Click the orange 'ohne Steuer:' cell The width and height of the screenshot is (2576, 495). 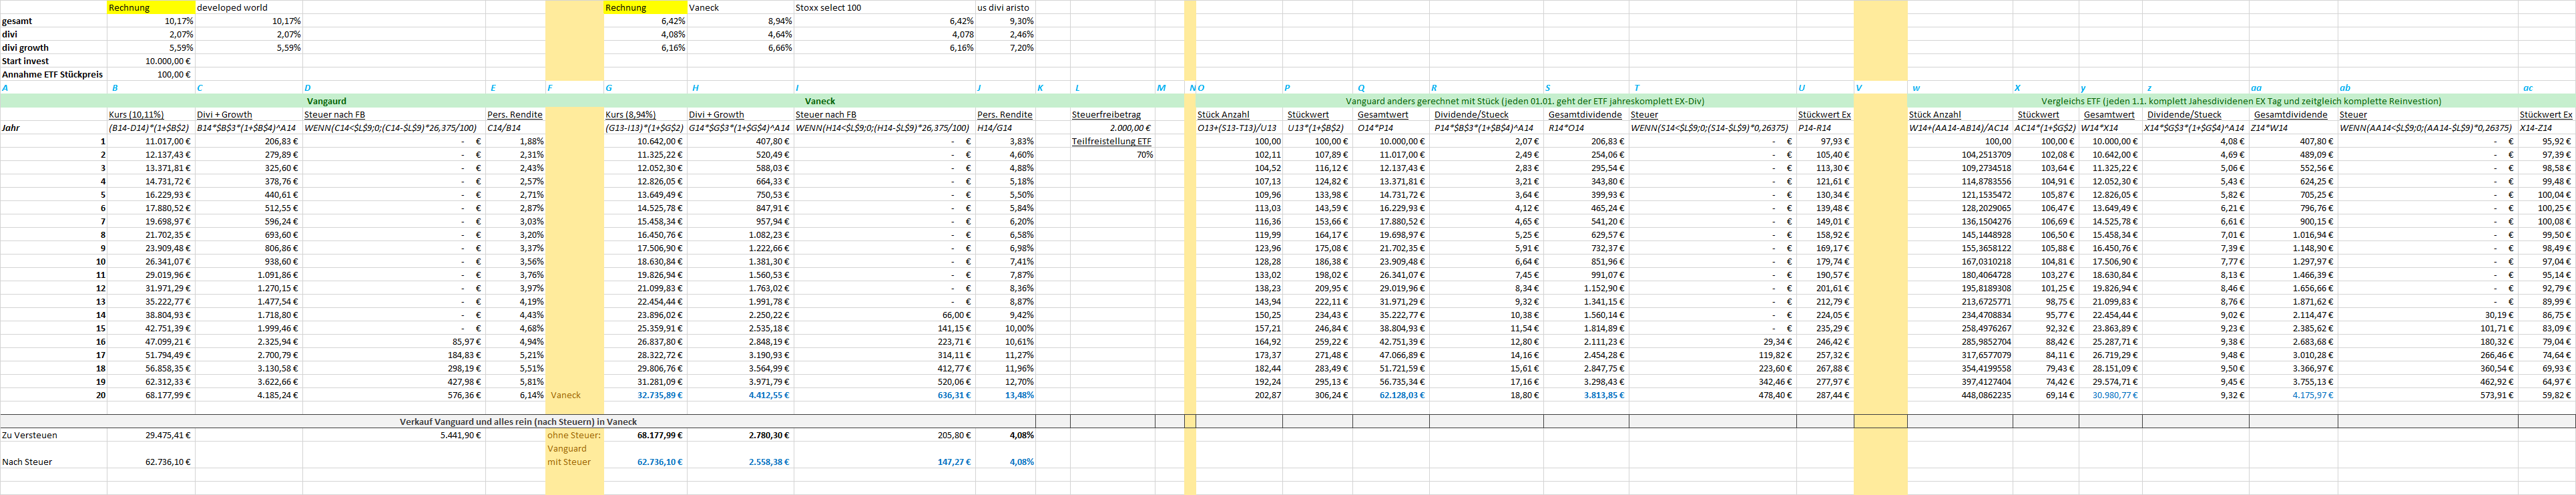574,435
